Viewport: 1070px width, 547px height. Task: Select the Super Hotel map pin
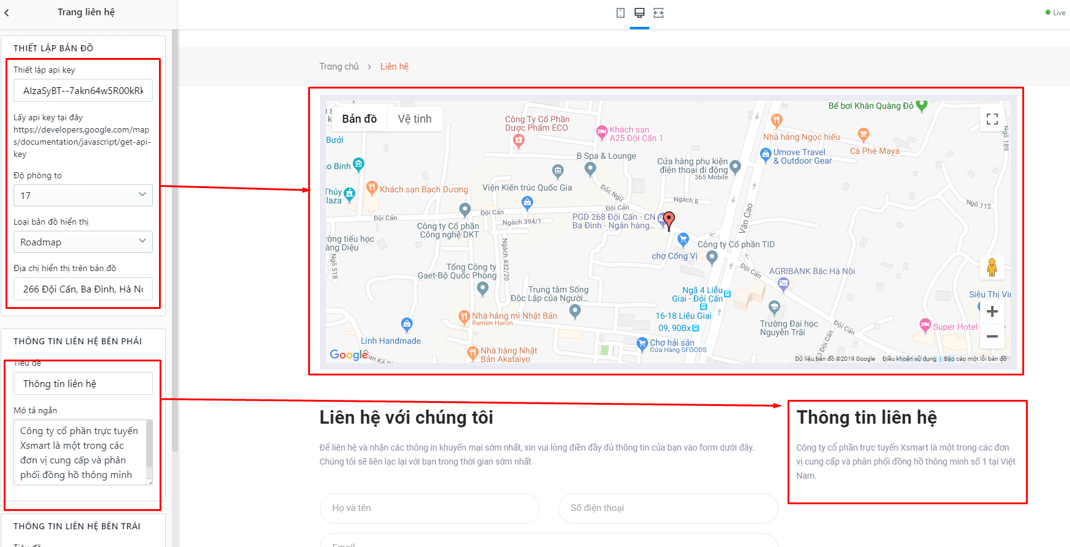tap(925, 326)
